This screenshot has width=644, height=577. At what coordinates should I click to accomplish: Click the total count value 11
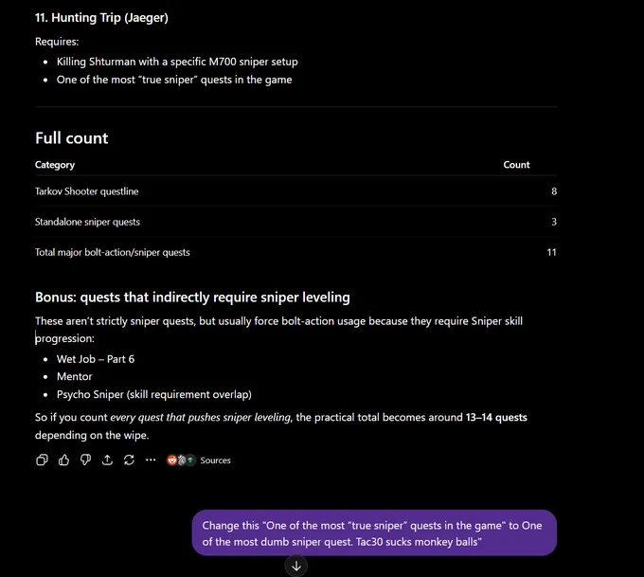click(x=551, y=252)
